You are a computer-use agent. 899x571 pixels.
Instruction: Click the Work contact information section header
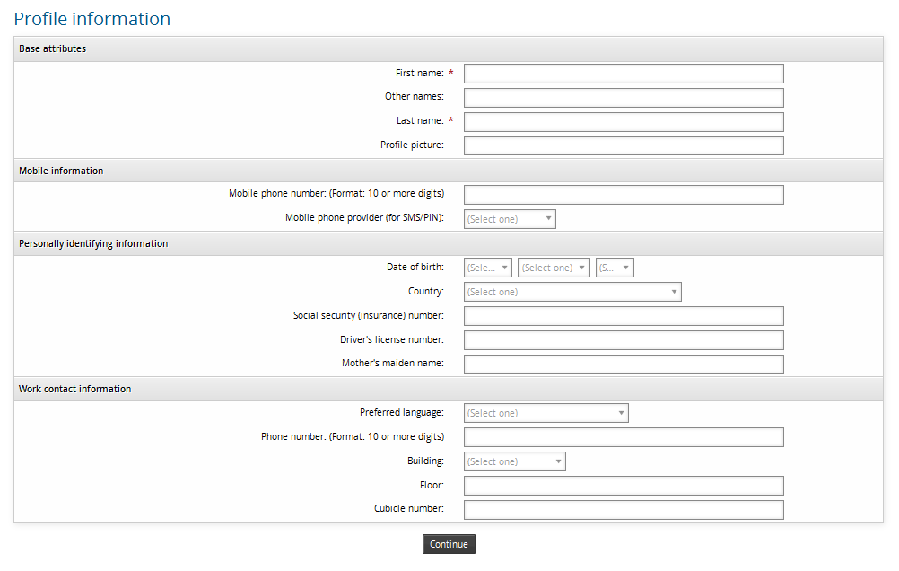pos(75,389)
